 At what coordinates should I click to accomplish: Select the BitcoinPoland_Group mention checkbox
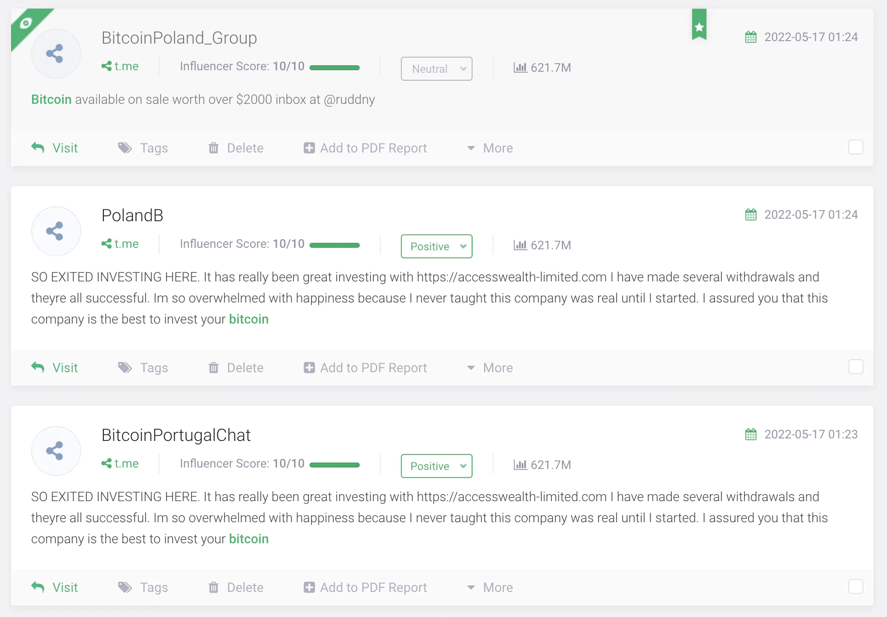pyautogui.click(x=855, y=147)
